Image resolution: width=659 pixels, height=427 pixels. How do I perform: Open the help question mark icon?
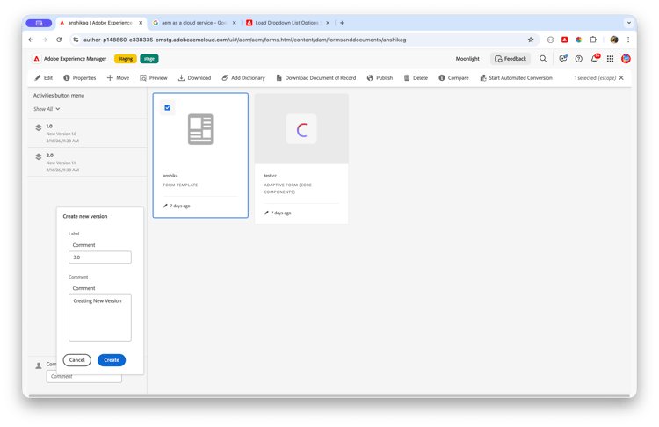pyautogui.click(x=579, y=59)
